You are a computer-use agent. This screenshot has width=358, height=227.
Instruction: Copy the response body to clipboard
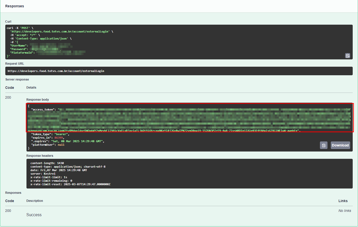point(323,145)
